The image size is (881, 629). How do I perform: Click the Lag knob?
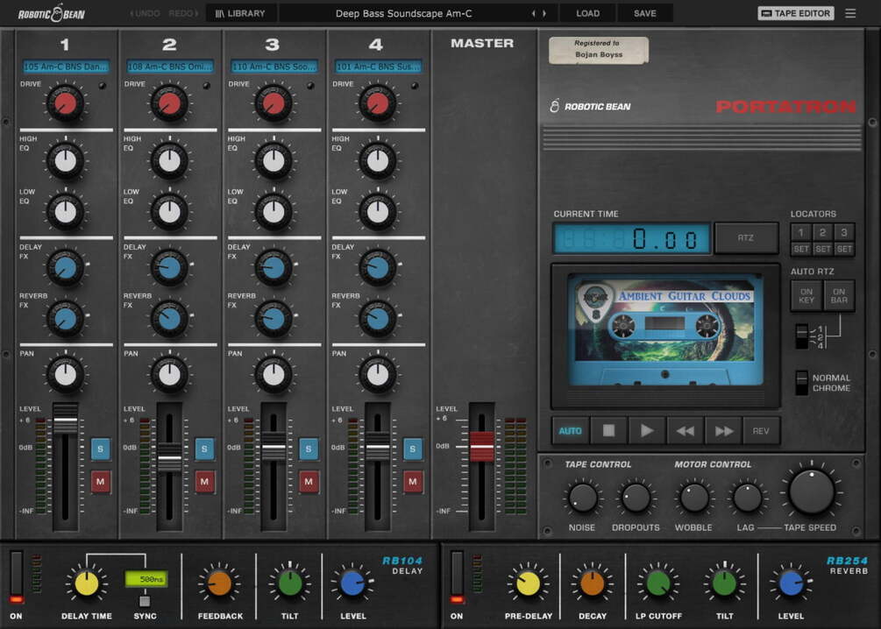point(748,498)
